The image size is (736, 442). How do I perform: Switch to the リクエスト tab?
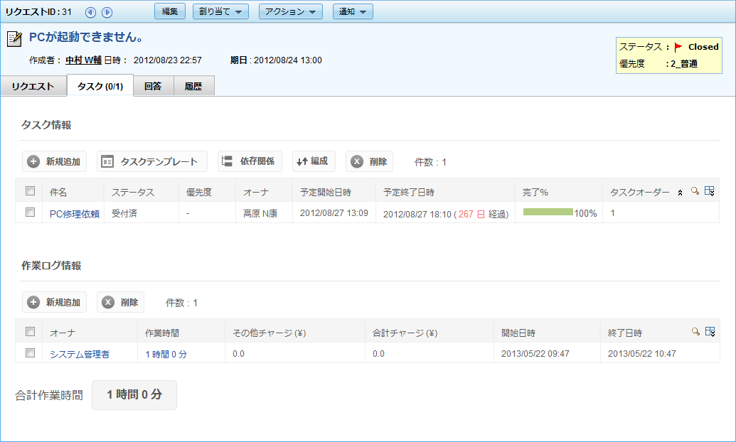click(x=33, y=86)
